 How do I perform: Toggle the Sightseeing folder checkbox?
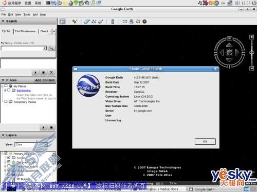tap(9, 90)
